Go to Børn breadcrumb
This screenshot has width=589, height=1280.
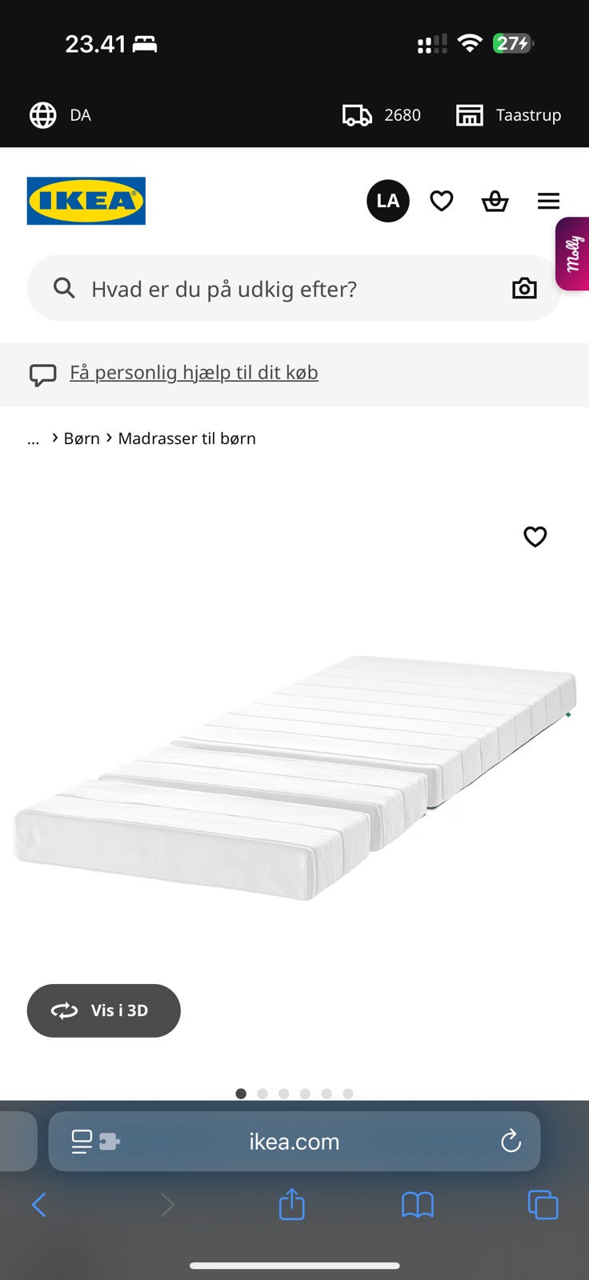point(82,438)
